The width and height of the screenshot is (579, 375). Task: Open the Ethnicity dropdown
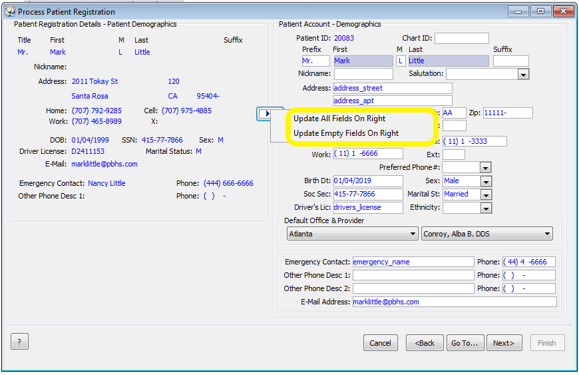coord(486,208)
